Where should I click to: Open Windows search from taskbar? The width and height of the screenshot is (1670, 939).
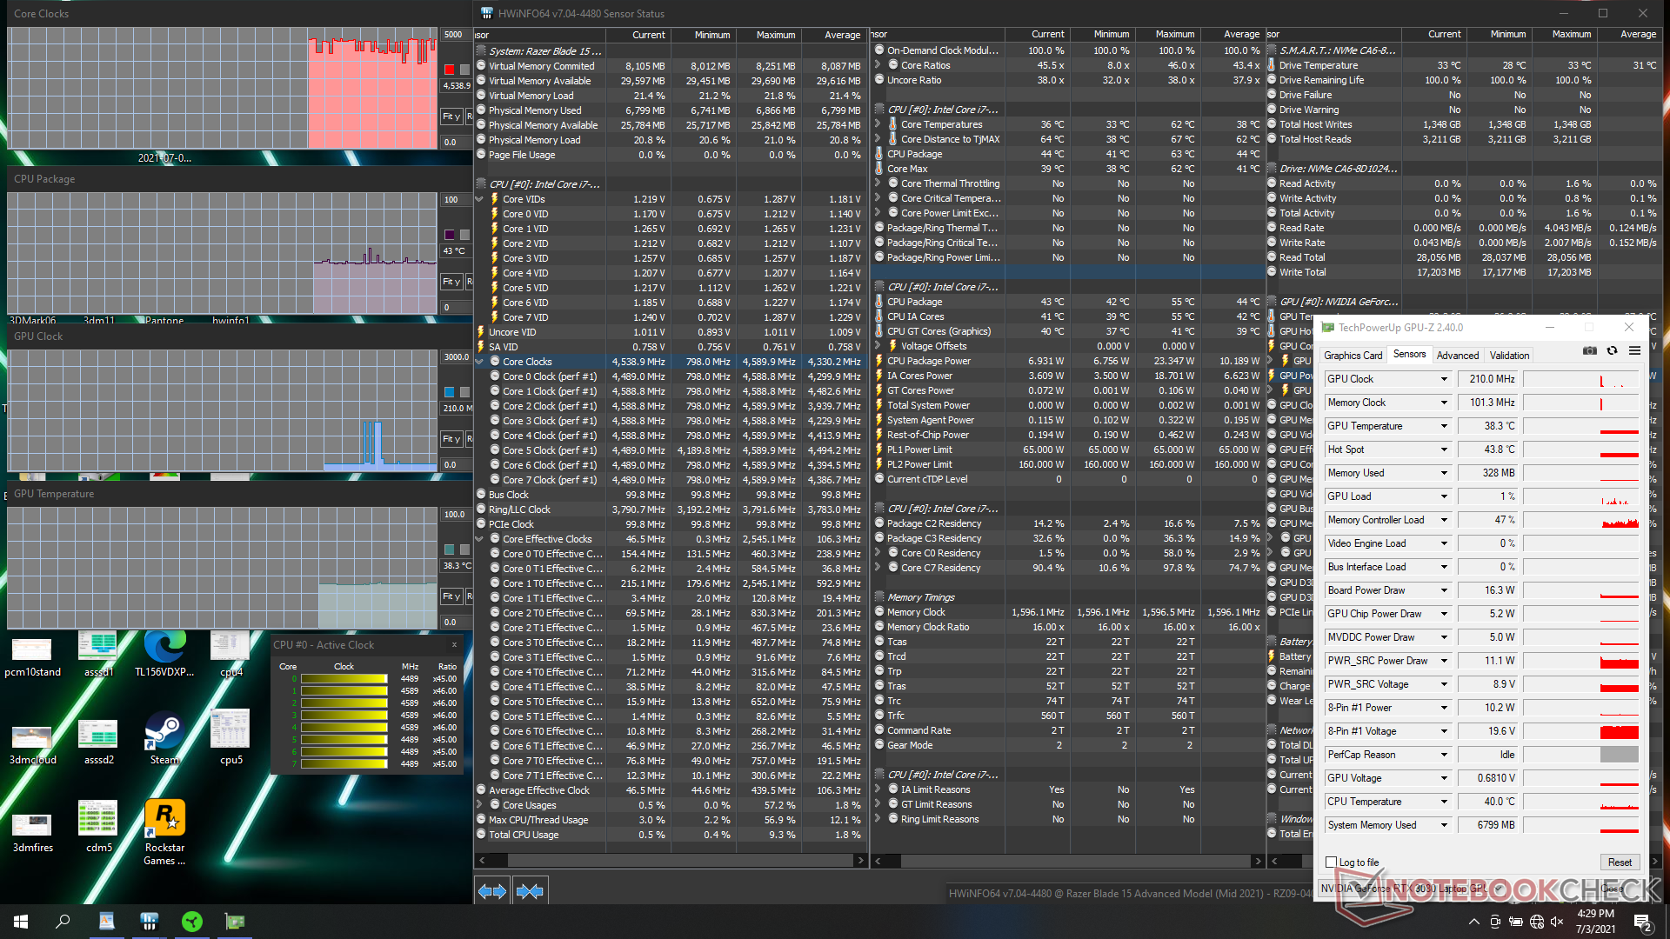[x=63, y=922]
